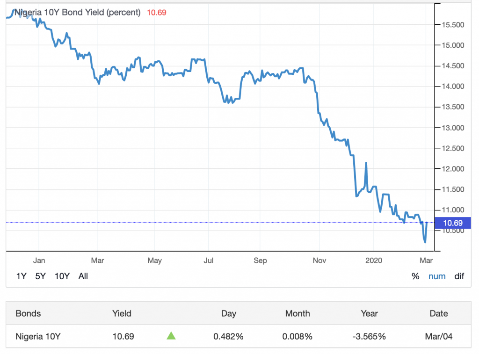Viewport: 479px width, 354px height.
Task: Click the Nov label on time axis
Action: point(319,260)
